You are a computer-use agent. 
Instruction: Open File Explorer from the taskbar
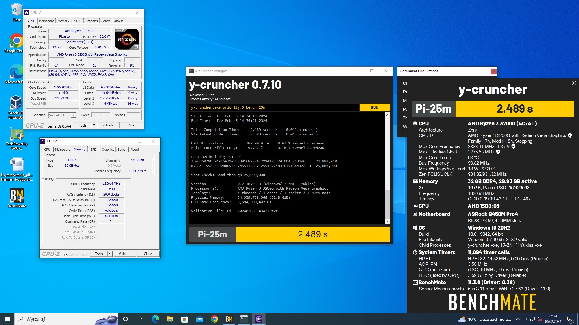pos(170,319)
